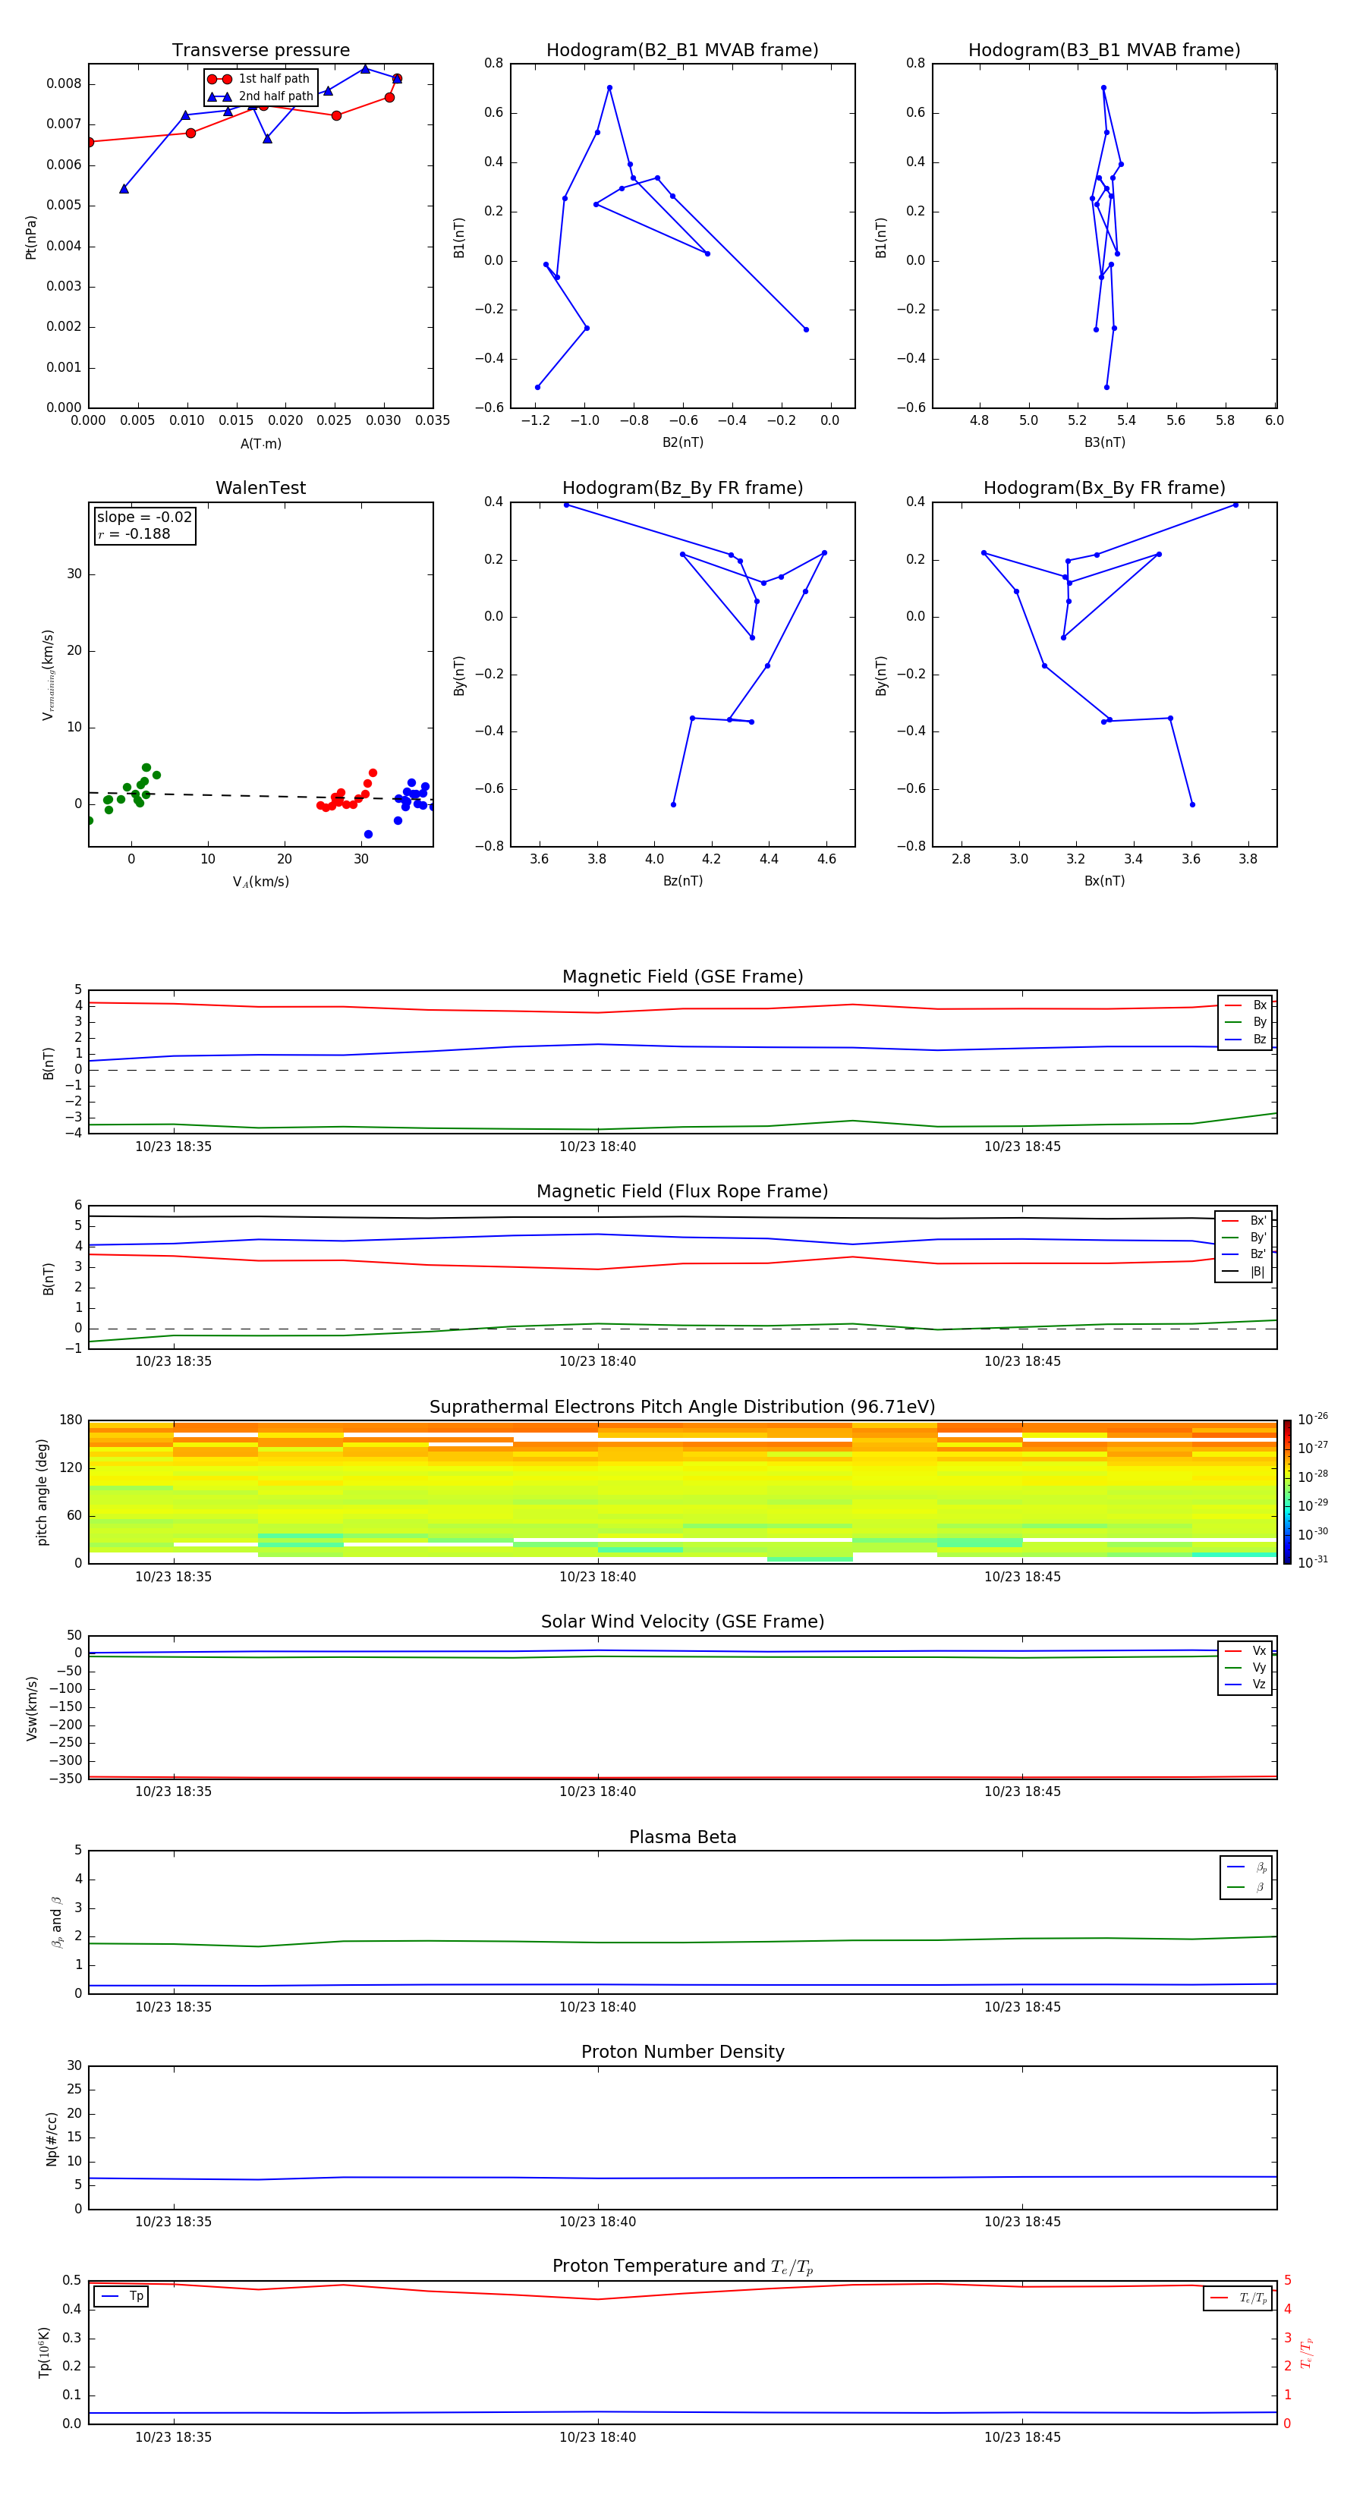This screenshot has width=1366, height=2504.
Task: Select the "Hodogram(B2_B1 MVAB frame)" title
Action: click(x=682, y=51)
